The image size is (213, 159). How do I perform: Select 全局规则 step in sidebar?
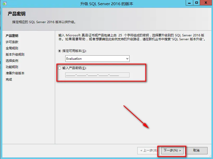pyautogui.click(x=12, y=48)
